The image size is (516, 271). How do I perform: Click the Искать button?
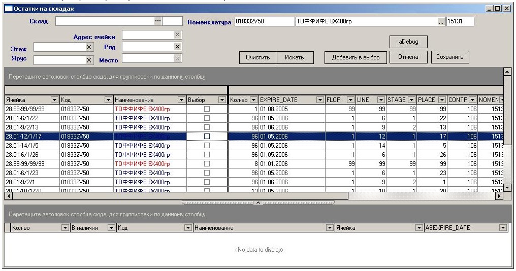[295, 57]
